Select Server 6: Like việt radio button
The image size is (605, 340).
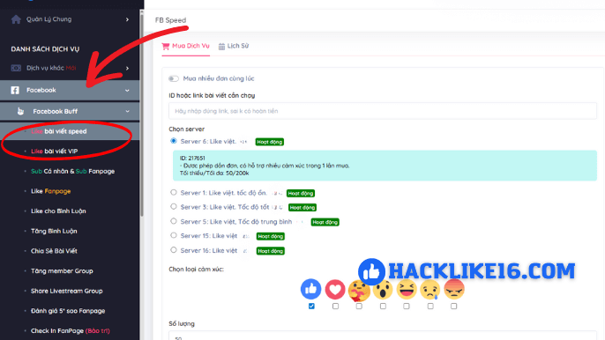(x=174, y=141)
